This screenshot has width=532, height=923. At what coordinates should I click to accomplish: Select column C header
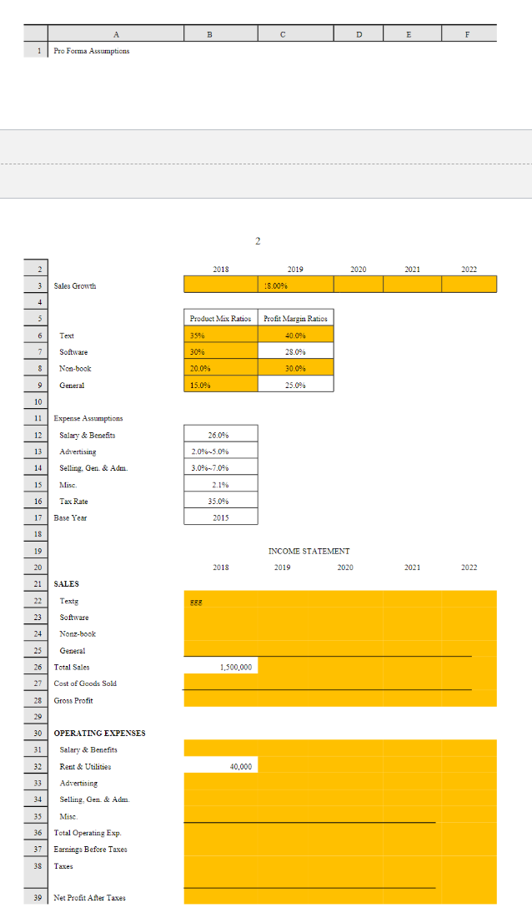[x=295, y=34]
